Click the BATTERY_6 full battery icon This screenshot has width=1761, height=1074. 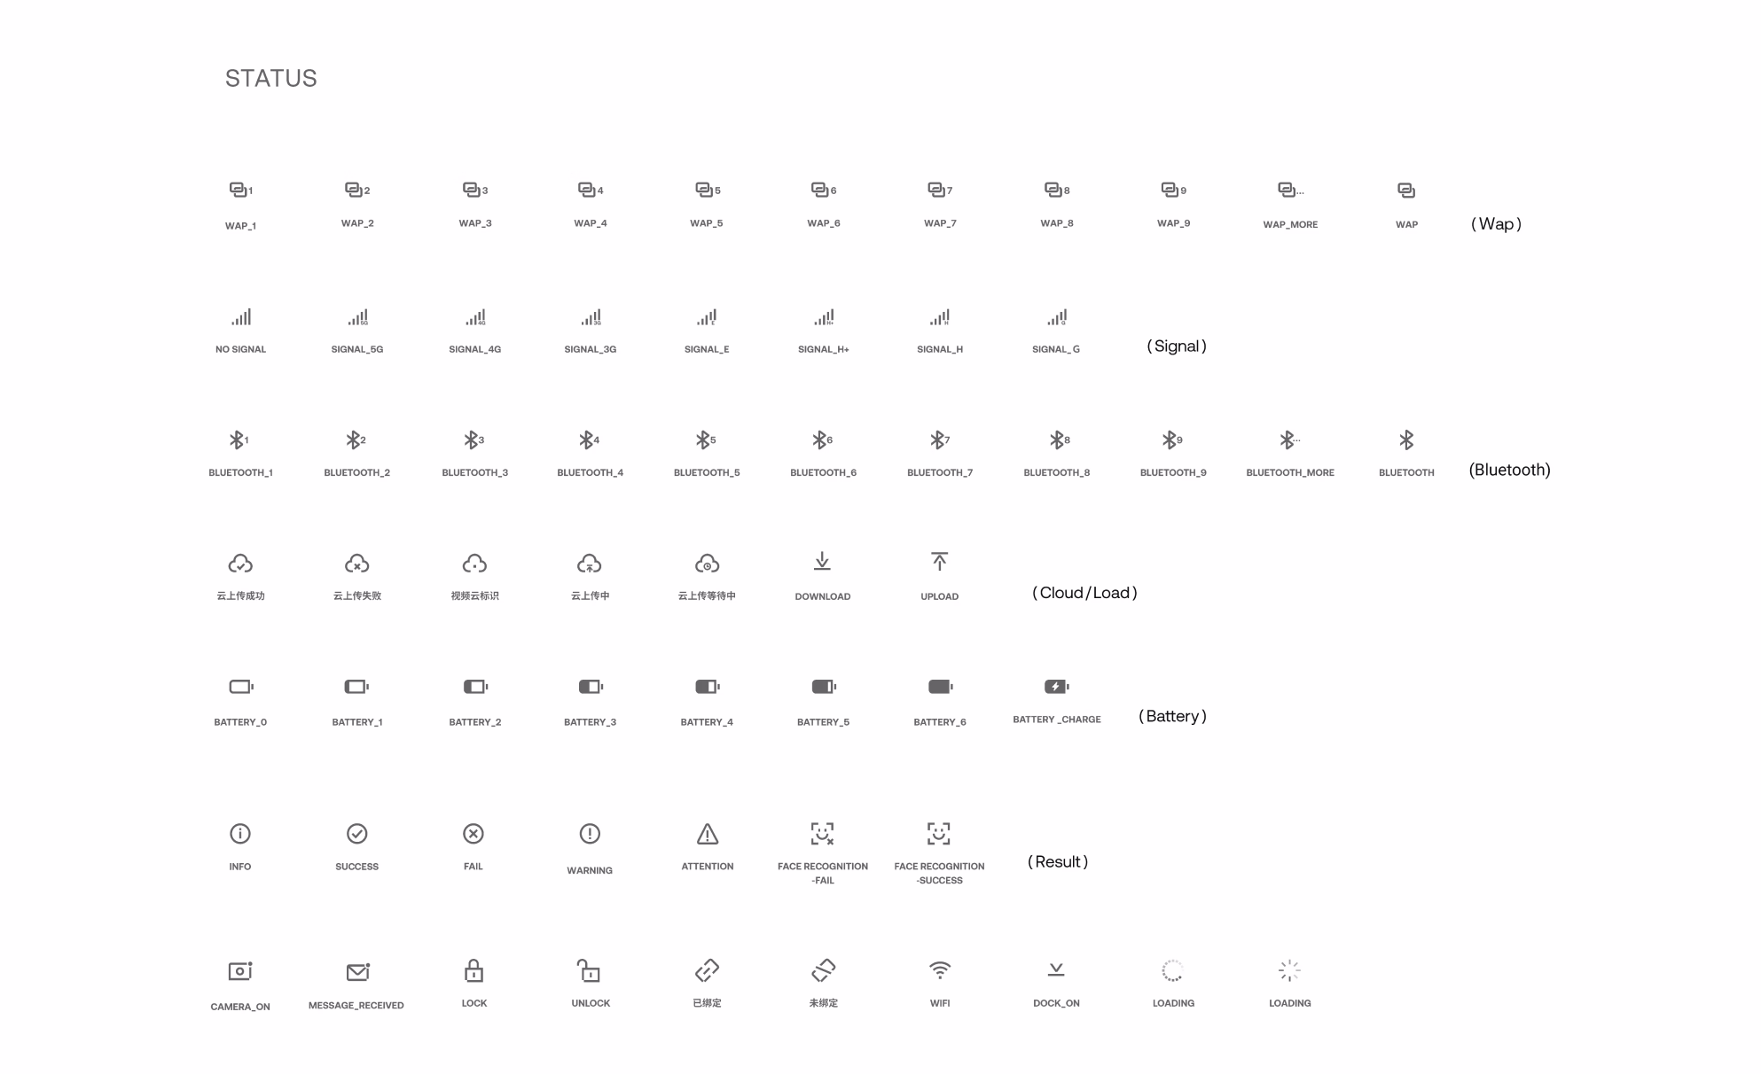pyautogui.click(x=941, y=687)
